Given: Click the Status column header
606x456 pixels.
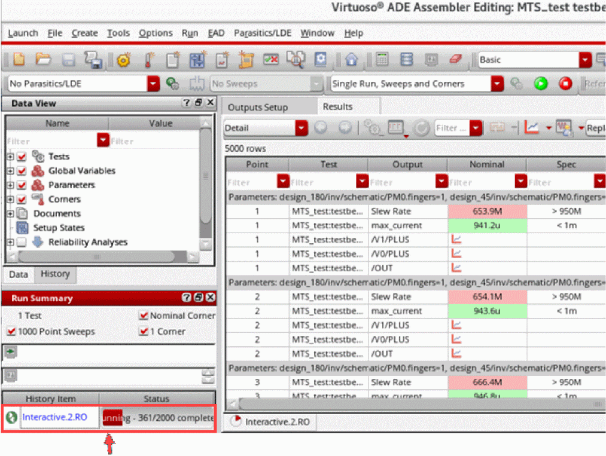Looking at the screenshot, I should tap(157, 399).
